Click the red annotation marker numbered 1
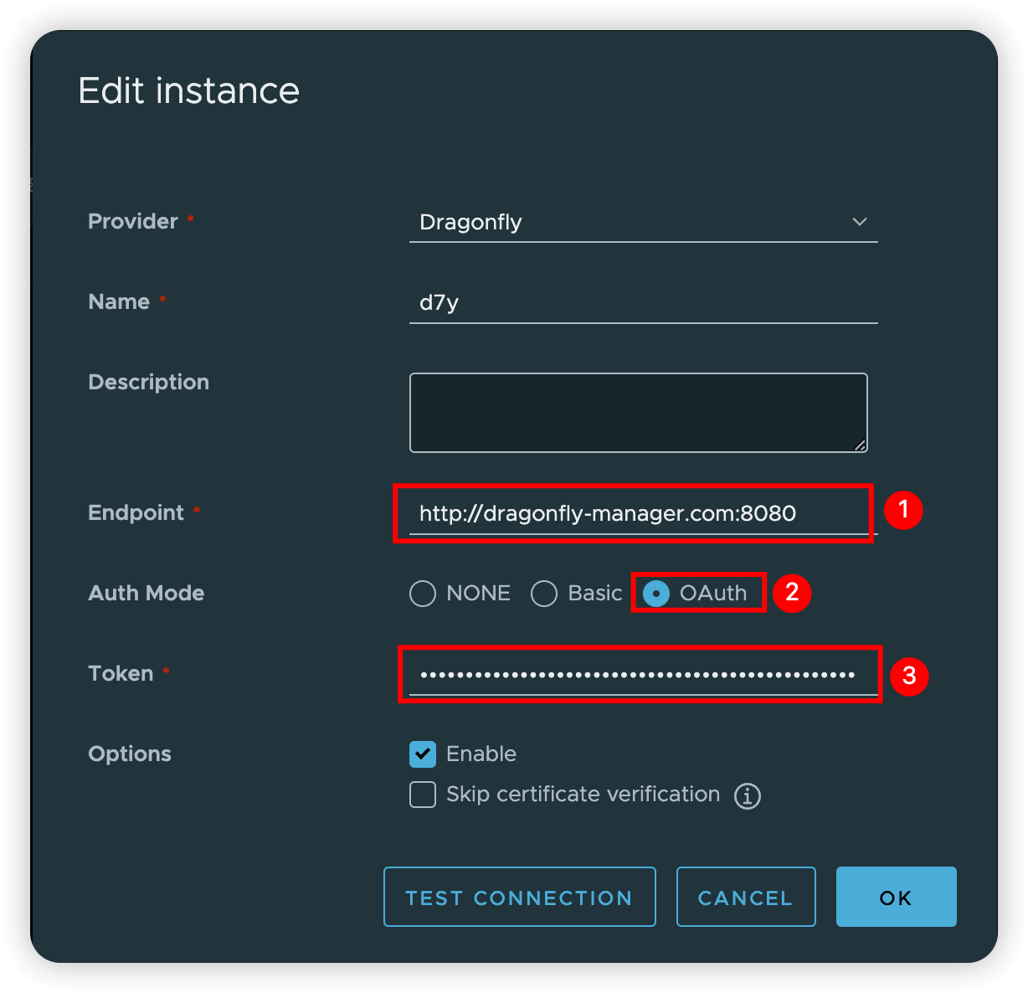Image resolution: width=1028 pixels, height=993 pixels. pyautogui.click(x=902, y=510)
